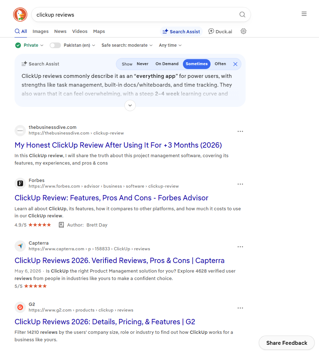319x354 pixels.
Task: Open more options for thebusinessdive.com result
Action: (x=240, y=131)
